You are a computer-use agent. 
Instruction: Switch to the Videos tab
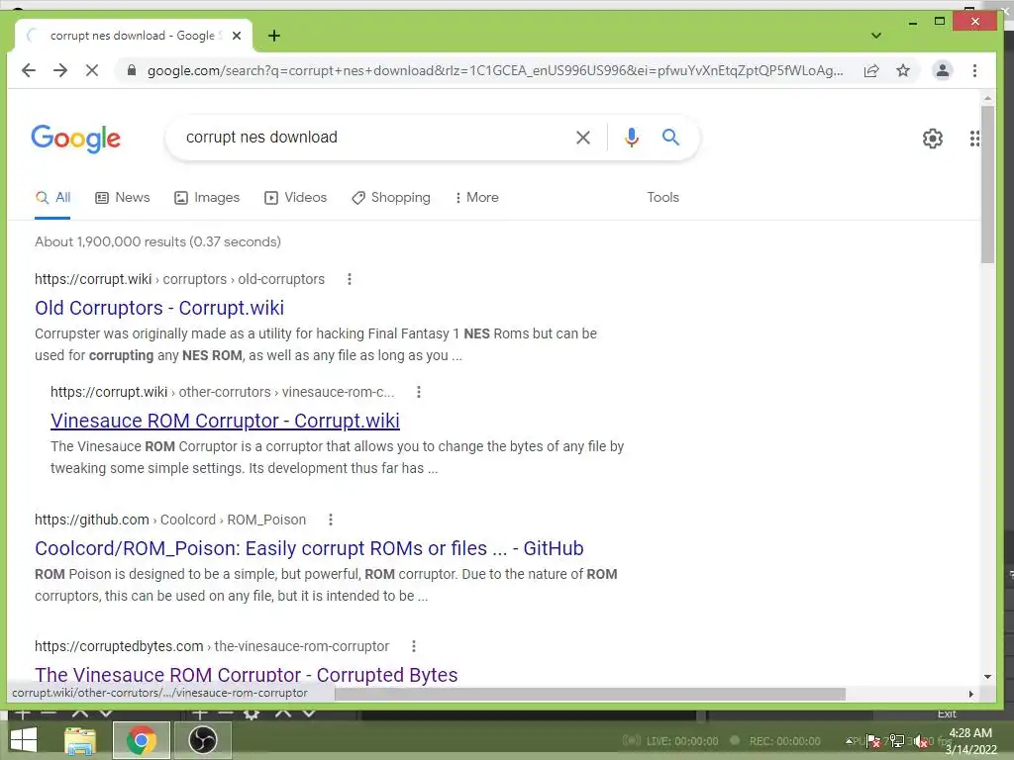pyautogui.click(x=295, y=198)
